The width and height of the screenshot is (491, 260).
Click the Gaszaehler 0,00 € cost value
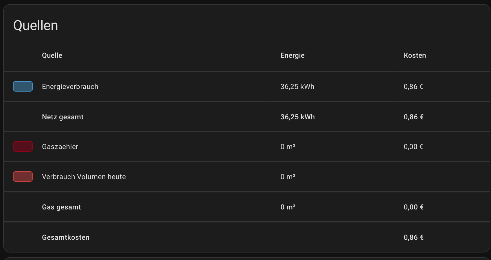(x=413, y=147)
